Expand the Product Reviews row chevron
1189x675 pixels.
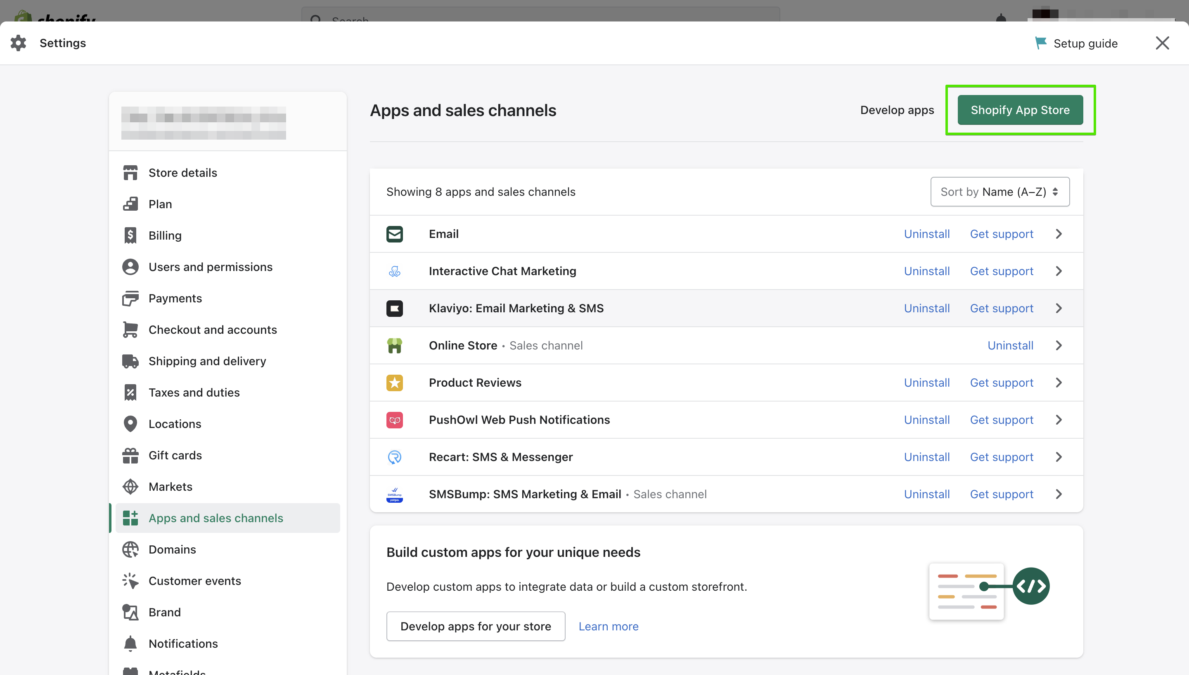point(1059,383)
